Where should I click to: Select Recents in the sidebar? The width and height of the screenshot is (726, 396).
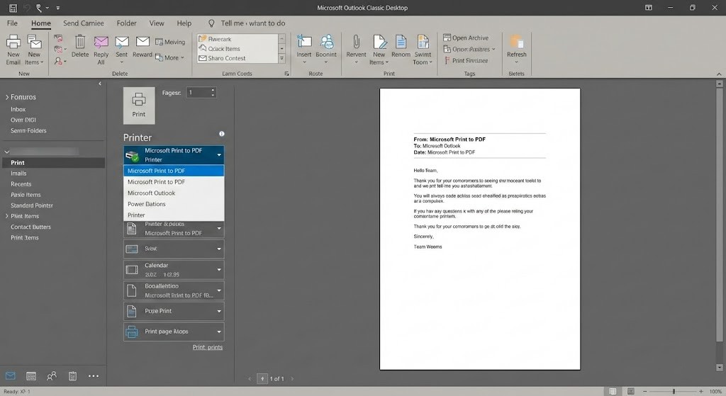coord(21,184)
